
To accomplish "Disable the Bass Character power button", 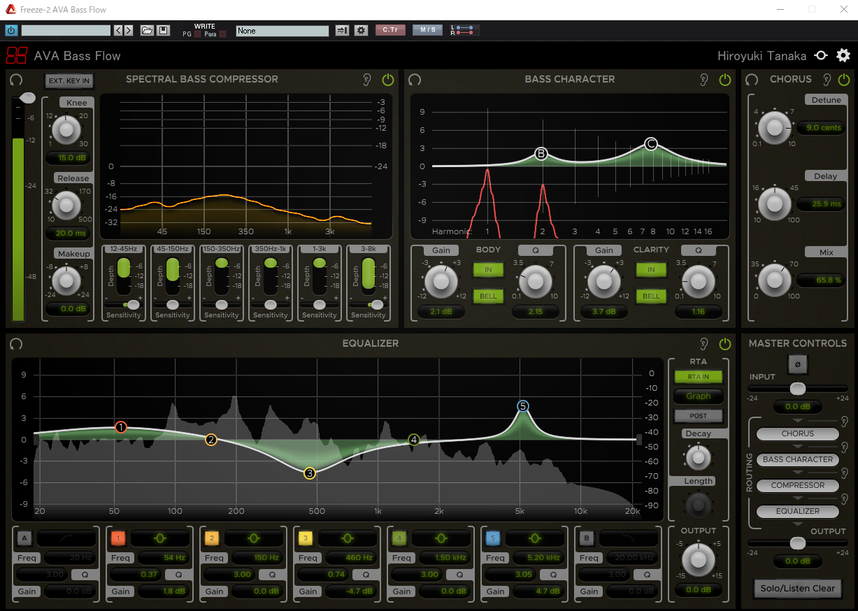I will tap(724, 80).
